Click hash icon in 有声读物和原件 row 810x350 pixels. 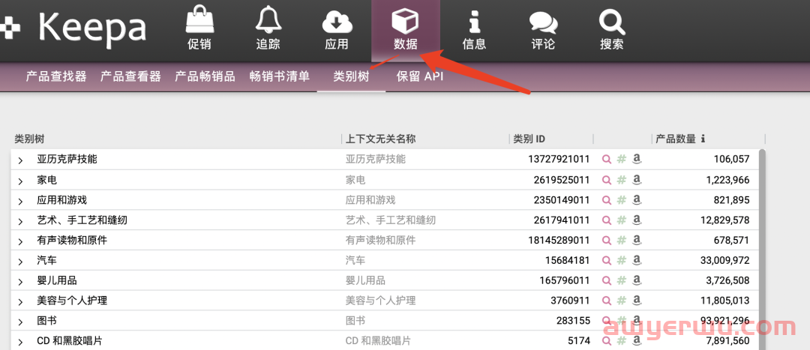622,240
